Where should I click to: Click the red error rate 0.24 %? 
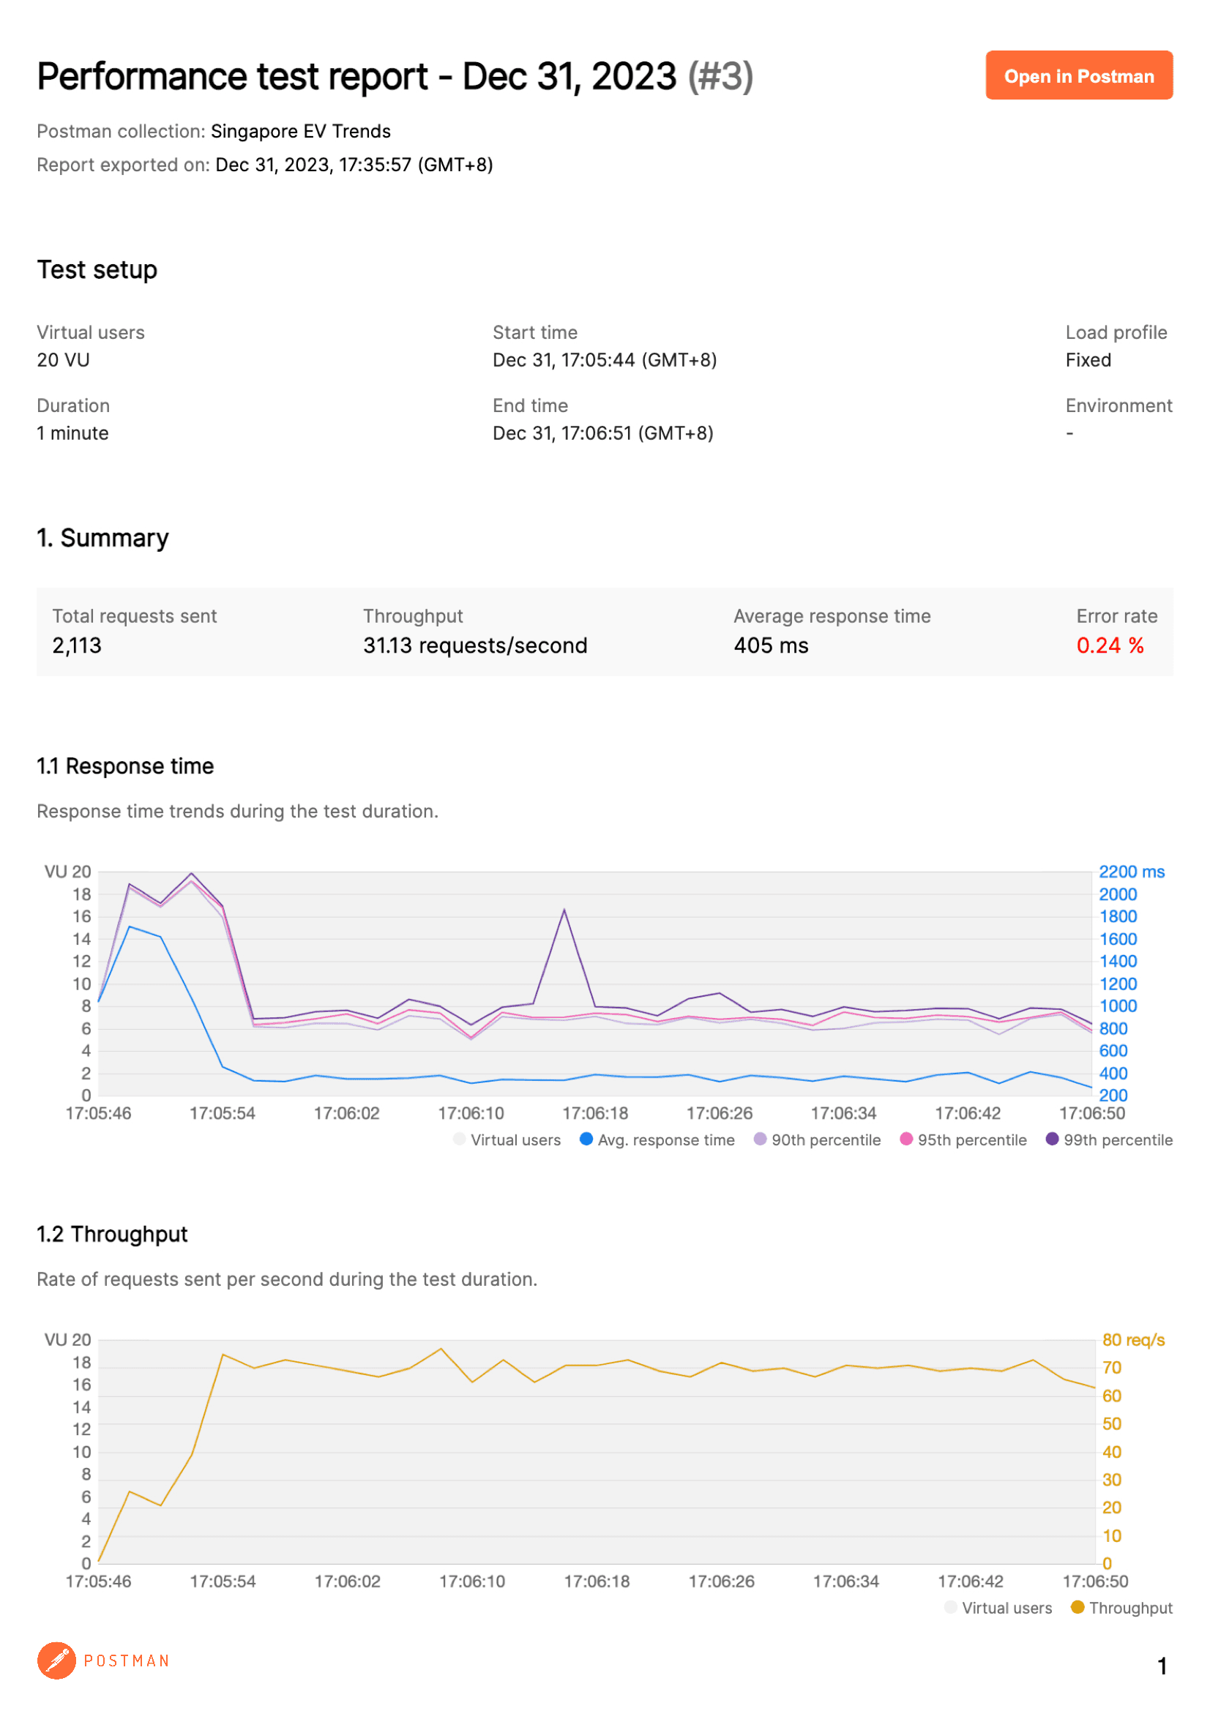1110,645
